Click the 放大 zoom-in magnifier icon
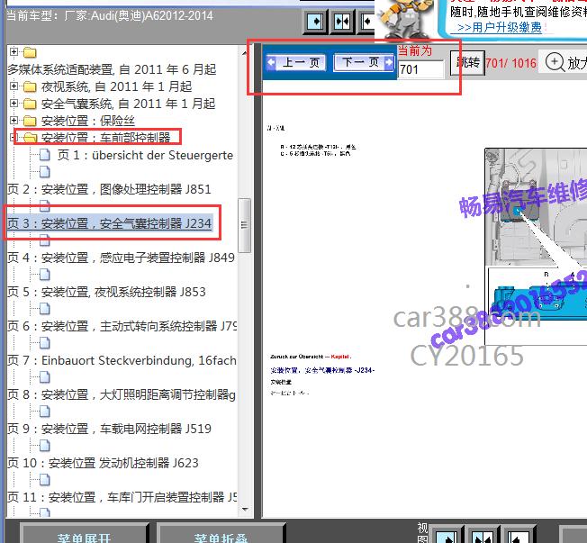Screen dimensions: 587x543 point(555,62)
